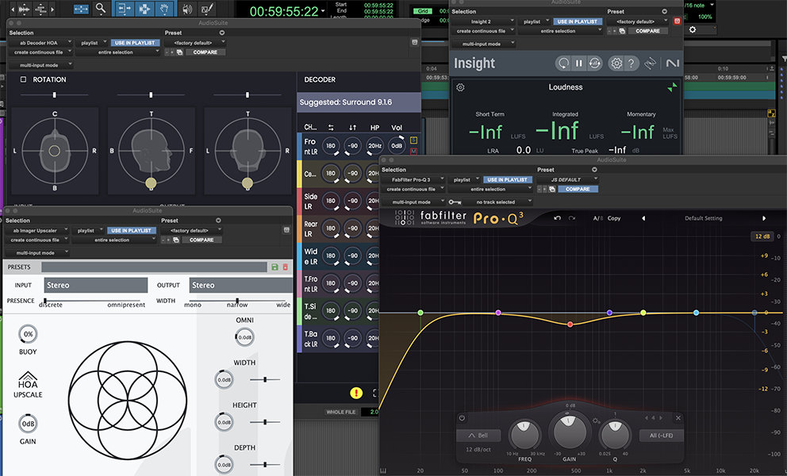The height and width of the screenshot is (476, 787).
Task: Open Preset menu arrow in Insight window
Action: [x=665, y=12]
